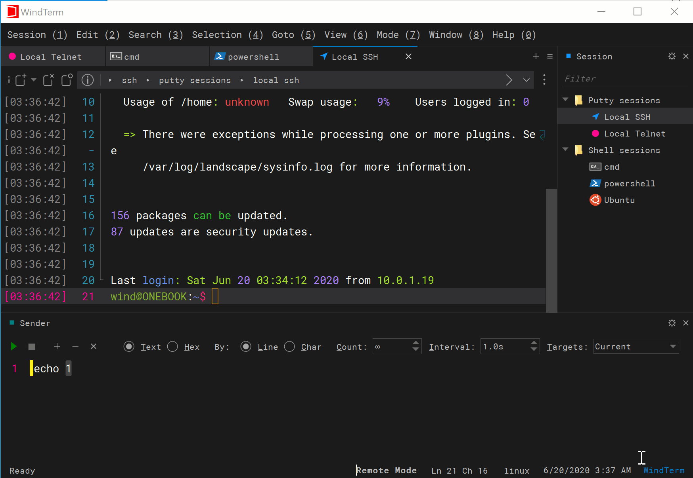The height and width of the screenshot is (478, 693).
Task: Click the duplicate session icon in toolbar
Action: tap(67, 80)
